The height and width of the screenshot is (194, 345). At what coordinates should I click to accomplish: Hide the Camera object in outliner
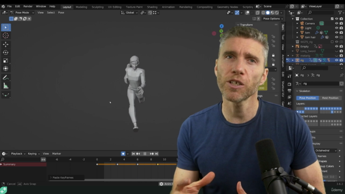point(336,23)
